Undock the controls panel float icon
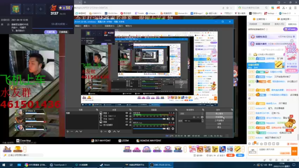 click(232, 110)
